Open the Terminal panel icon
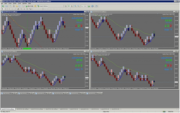 click(x=20, y=6)
